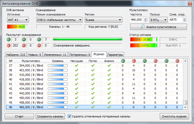Click red D icon in scan results

[x=39, y=45]
